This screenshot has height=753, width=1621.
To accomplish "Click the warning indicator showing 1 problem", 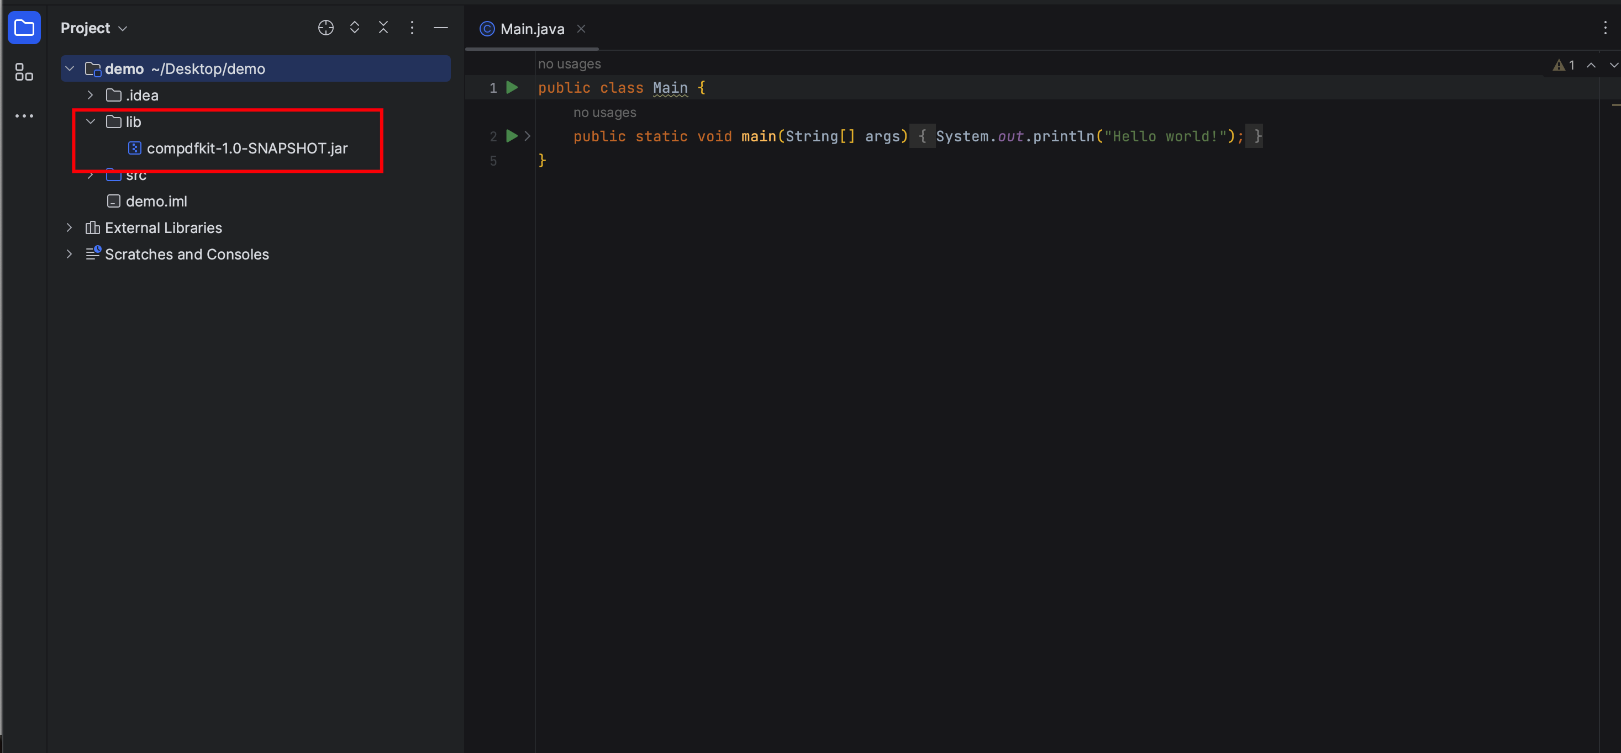I will (x=1564, y=65).
